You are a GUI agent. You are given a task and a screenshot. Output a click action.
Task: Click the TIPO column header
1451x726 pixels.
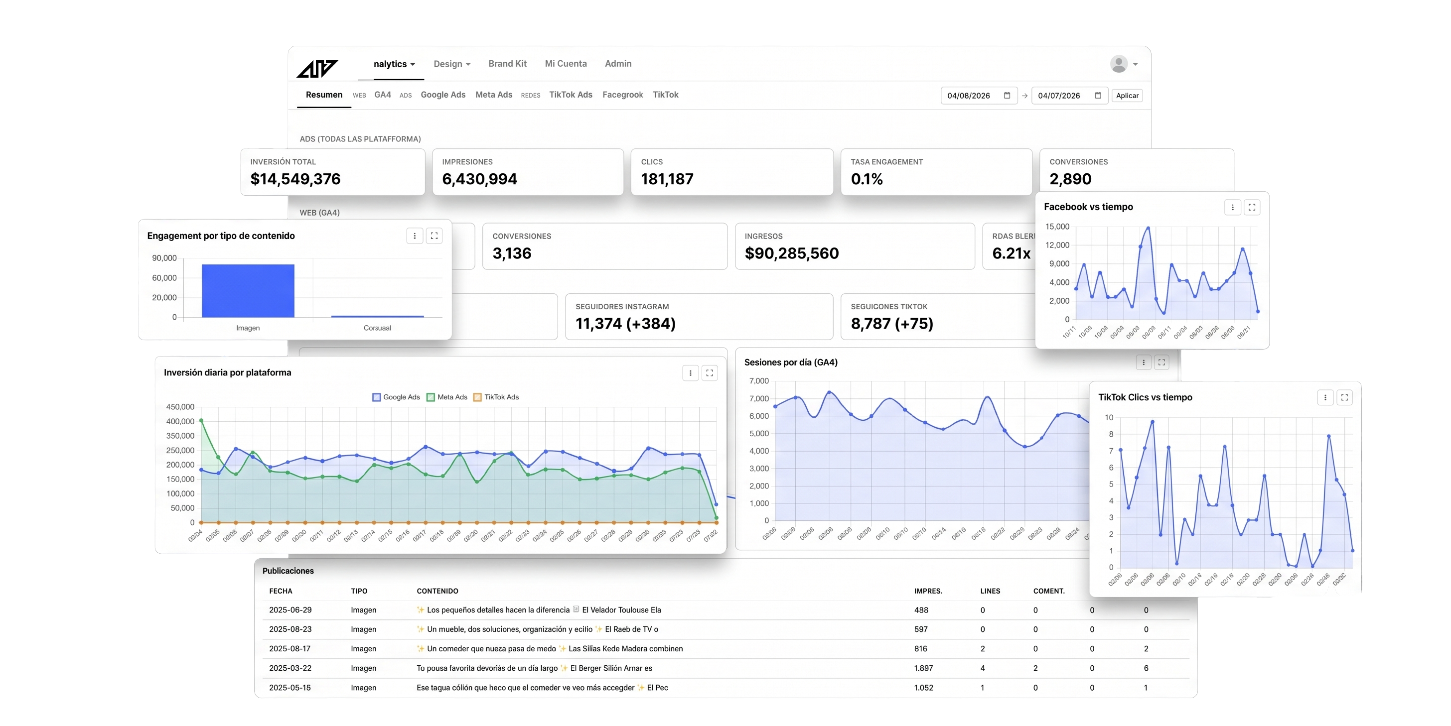359,591
